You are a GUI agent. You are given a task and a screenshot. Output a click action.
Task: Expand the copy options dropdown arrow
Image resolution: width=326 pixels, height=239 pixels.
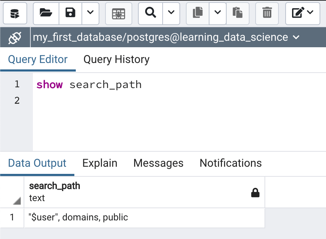pos(218,13)
